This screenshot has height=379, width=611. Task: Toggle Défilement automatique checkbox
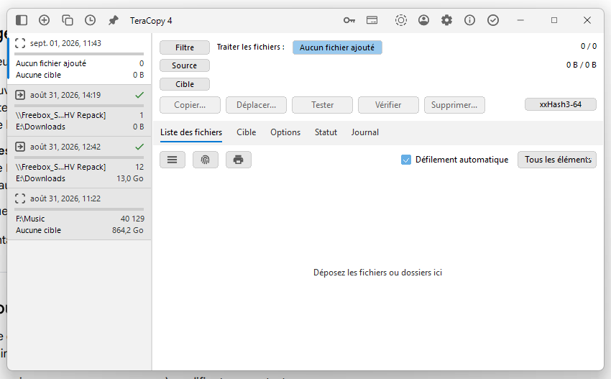click(x=406, y=160)
